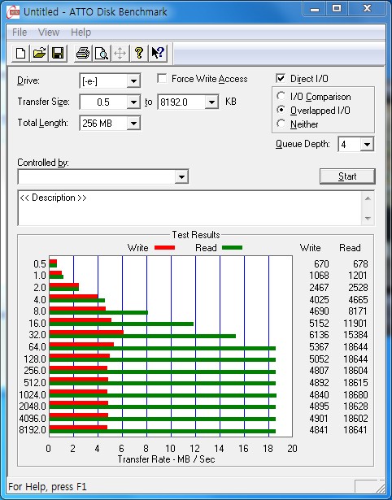Image resolution: width=392 pixels, height=500 pixels.
Task: Click the read value 11901
Action: (x=355, y=324)
